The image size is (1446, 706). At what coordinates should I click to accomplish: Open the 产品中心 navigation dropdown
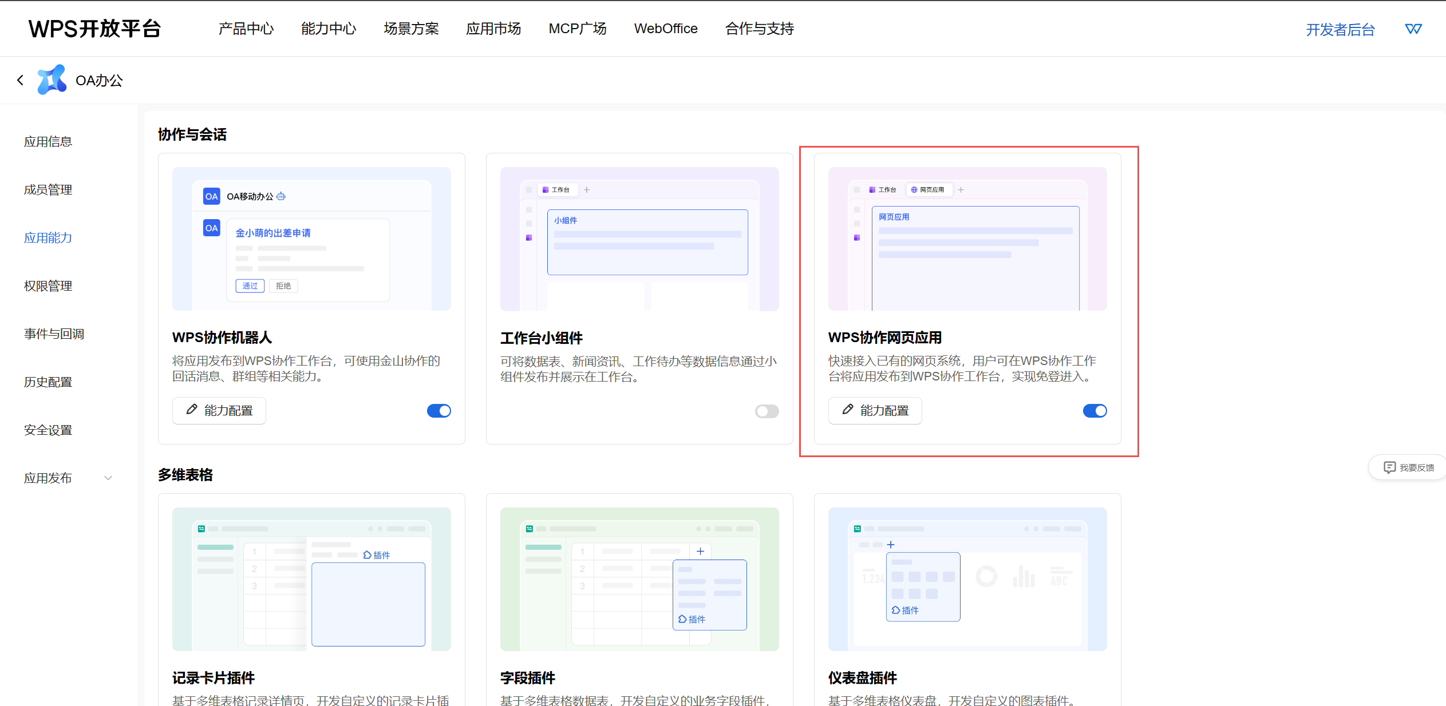[246, 29]
